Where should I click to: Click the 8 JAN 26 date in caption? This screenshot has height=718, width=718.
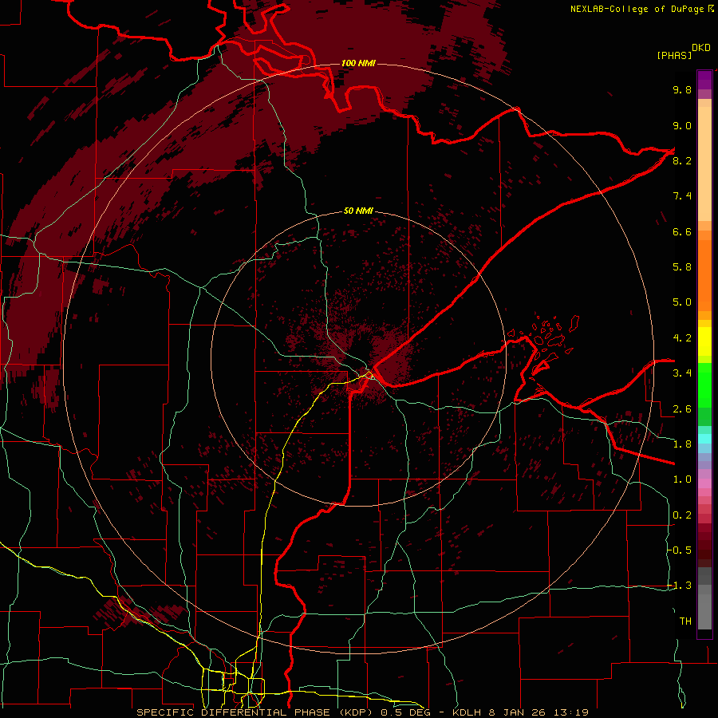(519, 712)
